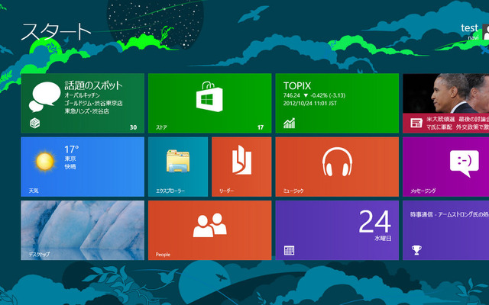Click the 24 date on the calendar tile
489x305 pixels.
(375, 222)
